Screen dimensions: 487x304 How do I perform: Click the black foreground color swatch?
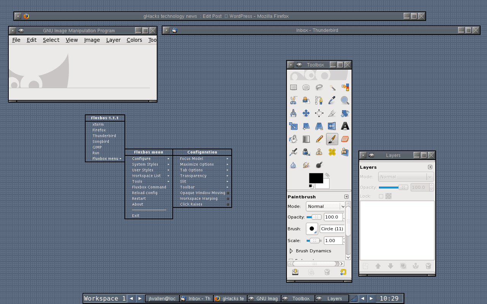tap(316, 178)
